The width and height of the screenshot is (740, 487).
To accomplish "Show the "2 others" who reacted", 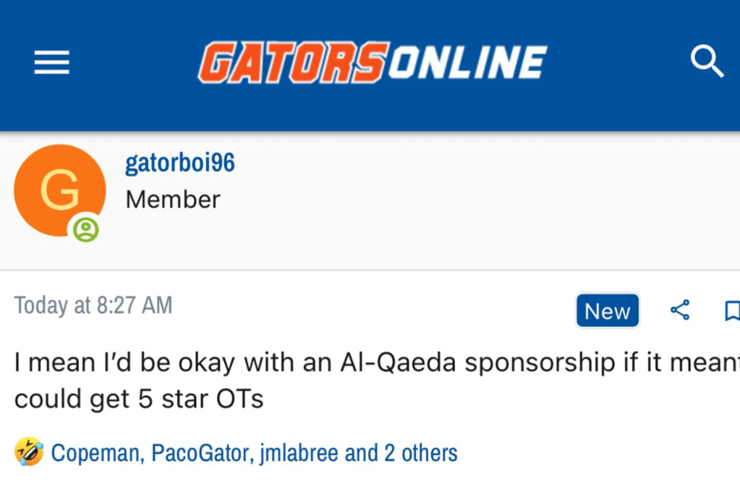I will (421, 454).
